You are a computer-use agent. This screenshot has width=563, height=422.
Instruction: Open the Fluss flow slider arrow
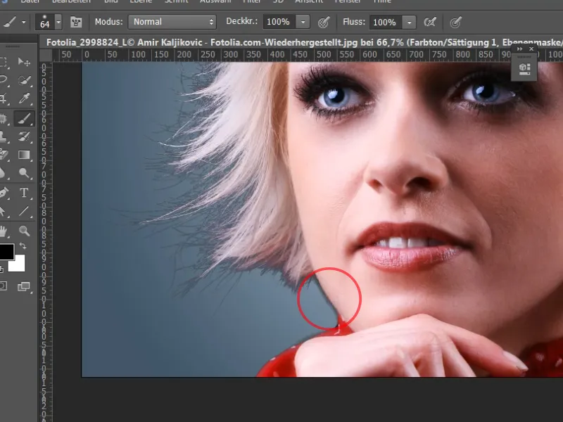pos(409,23)
